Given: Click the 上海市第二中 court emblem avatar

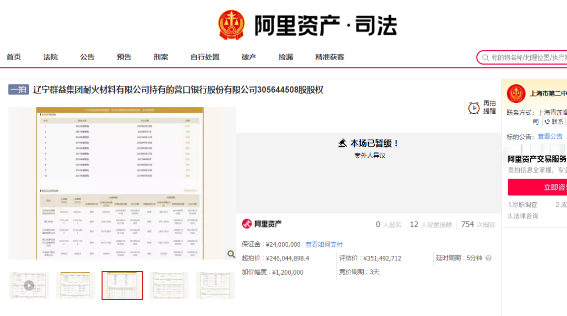Looking at the screenshot, I should coord(516,93).
